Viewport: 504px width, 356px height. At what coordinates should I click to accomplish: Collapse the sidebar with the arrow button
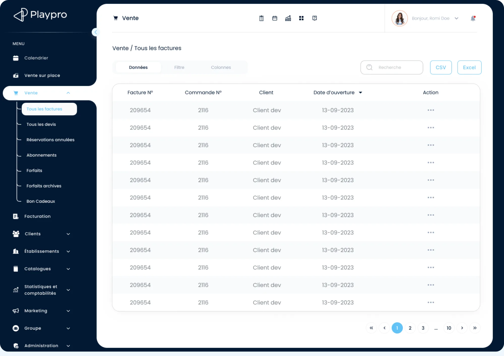click(96, 32)
